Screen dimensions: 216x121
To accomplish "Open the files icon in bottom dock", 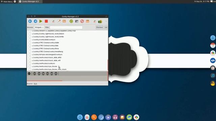I will pos(122,117).
